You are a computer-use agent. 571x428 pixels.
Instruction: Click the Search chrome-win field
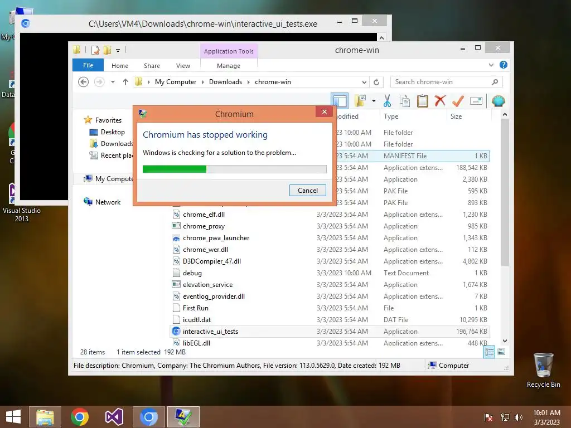tap(447, 82)
